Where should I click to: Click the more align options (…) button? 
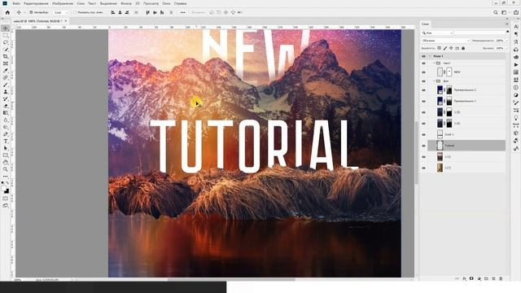click(182, 12)
